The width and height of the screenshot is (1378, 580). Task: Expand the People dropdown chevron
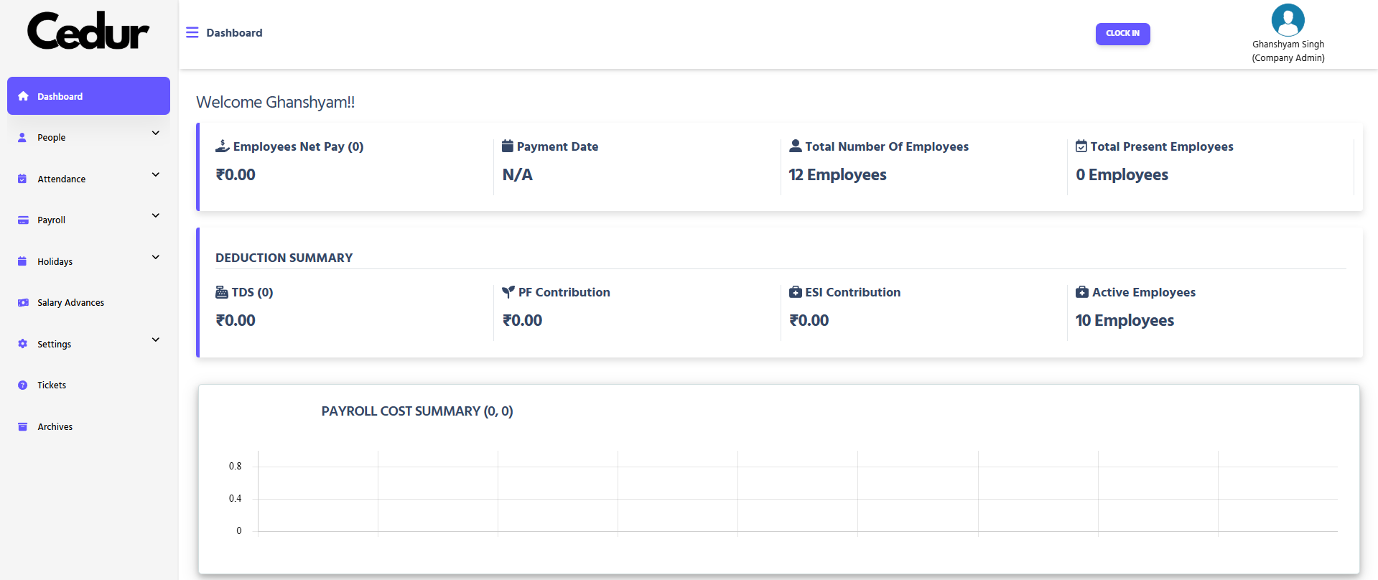tap(156, 133)
